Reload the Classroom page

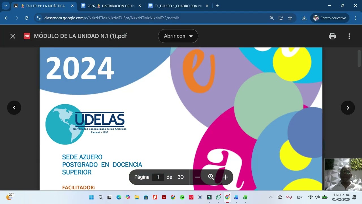tap(27, 18)
